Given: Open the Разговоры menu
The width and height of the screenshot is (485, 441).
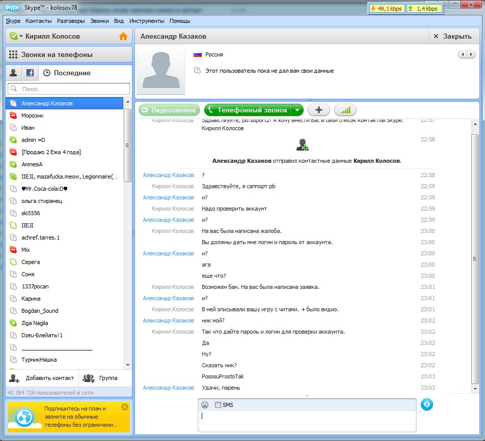Looking at the screenshot, I should pos(71,21).
